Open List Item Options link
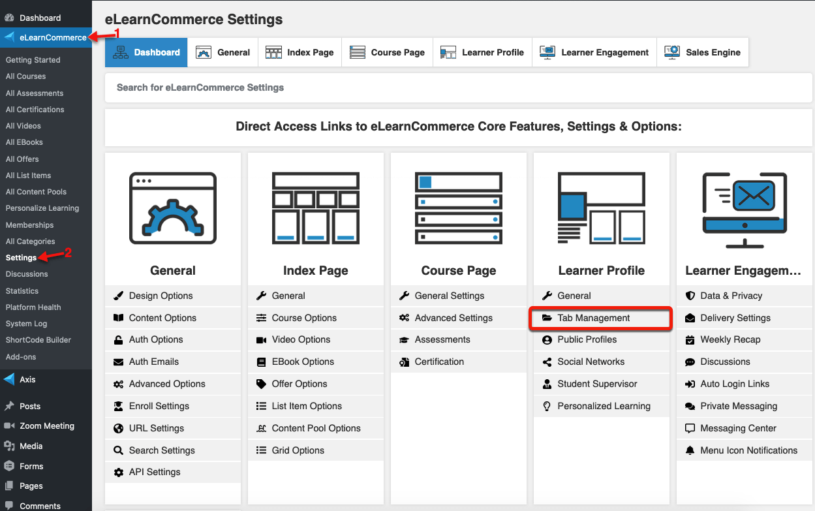 316,406
